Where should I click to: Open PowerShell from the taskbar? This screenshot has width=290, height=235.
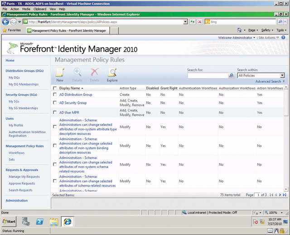pos(40,221)
